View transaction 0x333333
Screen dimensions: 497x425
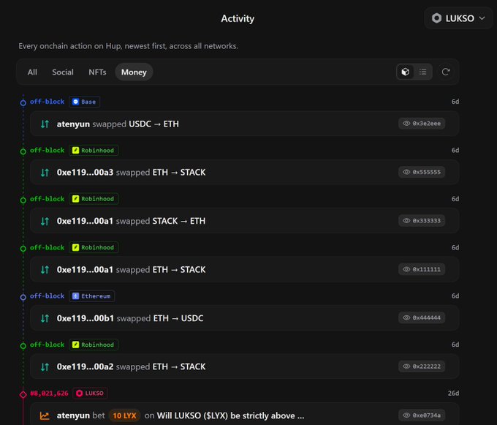coord(422,220)
